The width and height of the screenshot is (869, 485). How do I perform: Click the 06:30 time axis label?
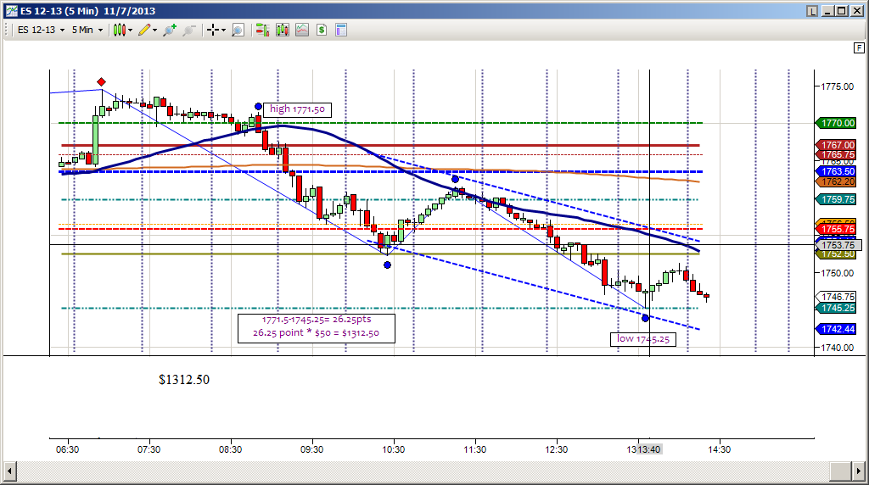pyautogui.click(x=67, y=449)
